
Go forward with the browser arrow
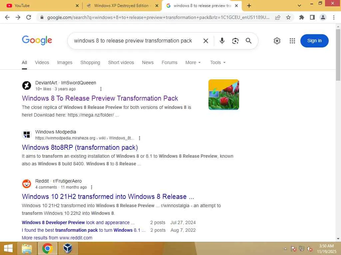click(18, 17)
